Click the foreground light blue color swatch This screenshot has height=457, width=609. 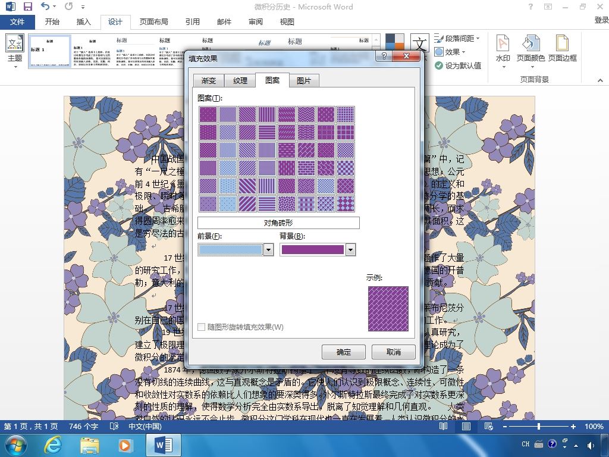[231, 249]
